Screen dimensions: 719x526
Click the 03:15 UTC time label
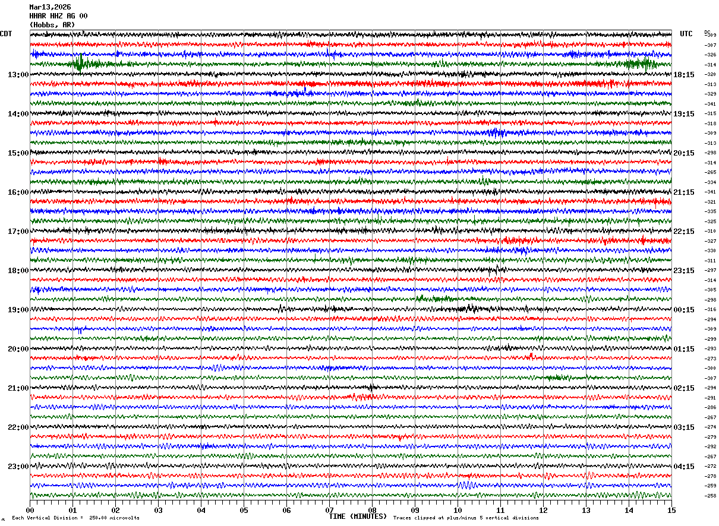point(685,427)
